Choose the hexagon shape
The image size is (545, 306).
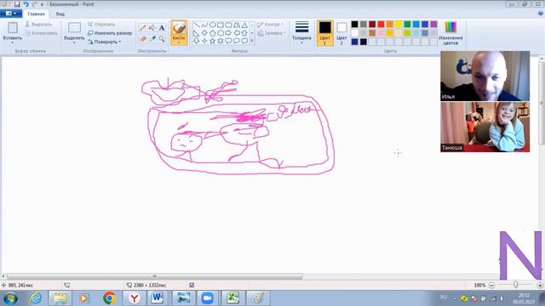221,33
